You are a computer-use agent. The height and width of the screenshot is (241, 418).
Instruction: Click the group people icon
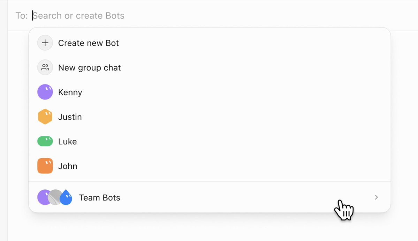pos(45,67)
